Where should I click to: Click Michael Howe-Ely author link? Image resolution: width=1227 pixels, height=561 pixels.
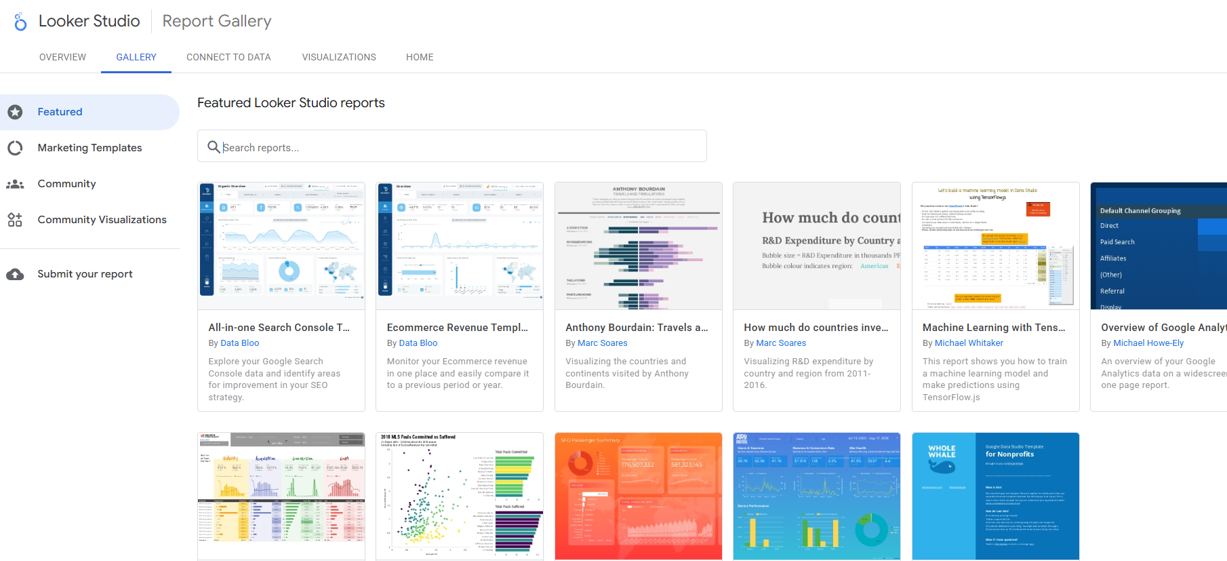tap(1148, 343)
